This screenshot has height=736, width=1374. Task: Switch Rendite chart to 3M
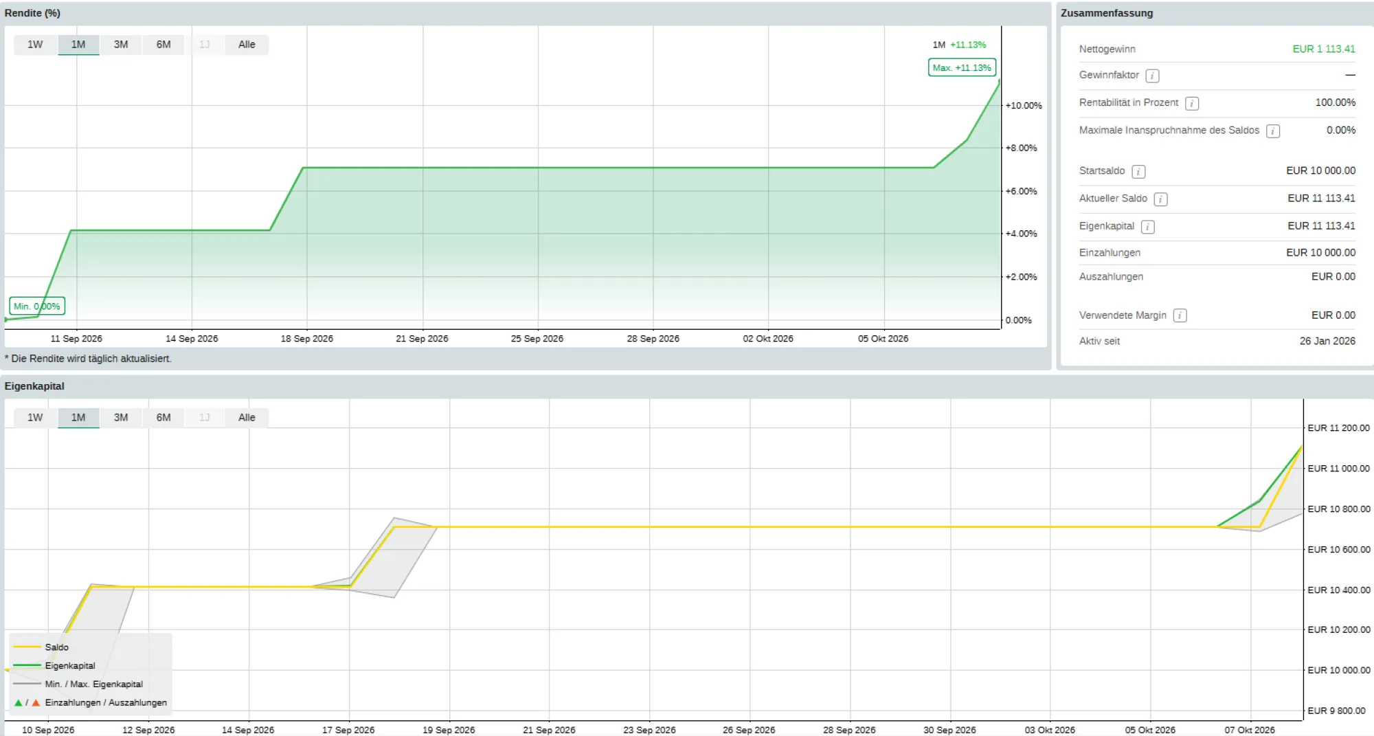pos(121,45)
